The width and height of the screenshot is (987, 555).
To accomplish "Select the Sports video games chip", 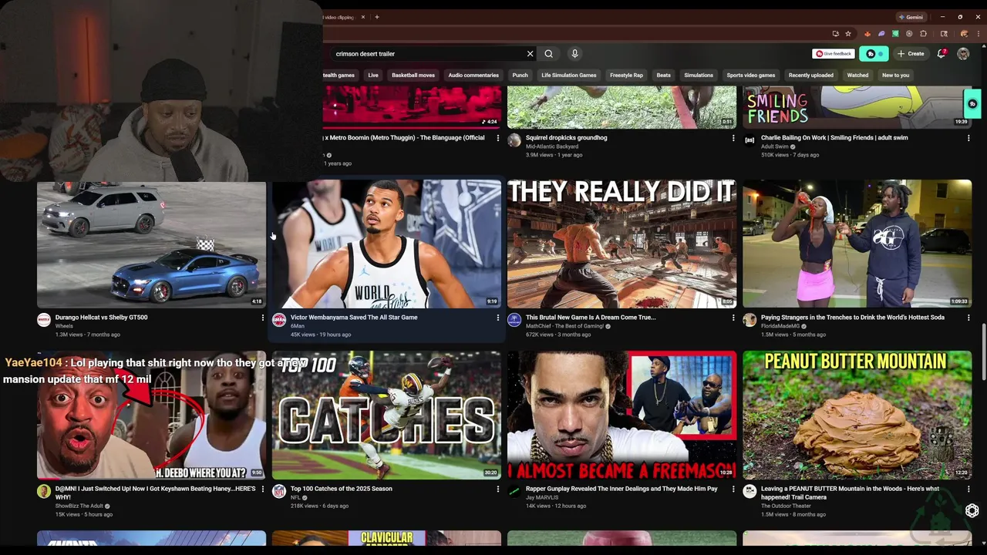I will (751, 76).
